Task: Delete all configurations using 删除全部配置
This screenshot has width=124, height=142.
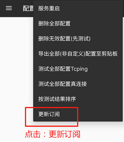Action: pos(78,24)
